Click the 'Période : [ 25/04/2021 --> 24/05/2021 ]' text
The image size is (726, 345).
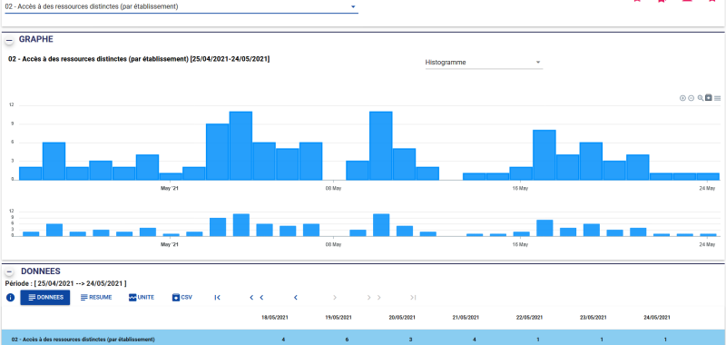point(65,283)
